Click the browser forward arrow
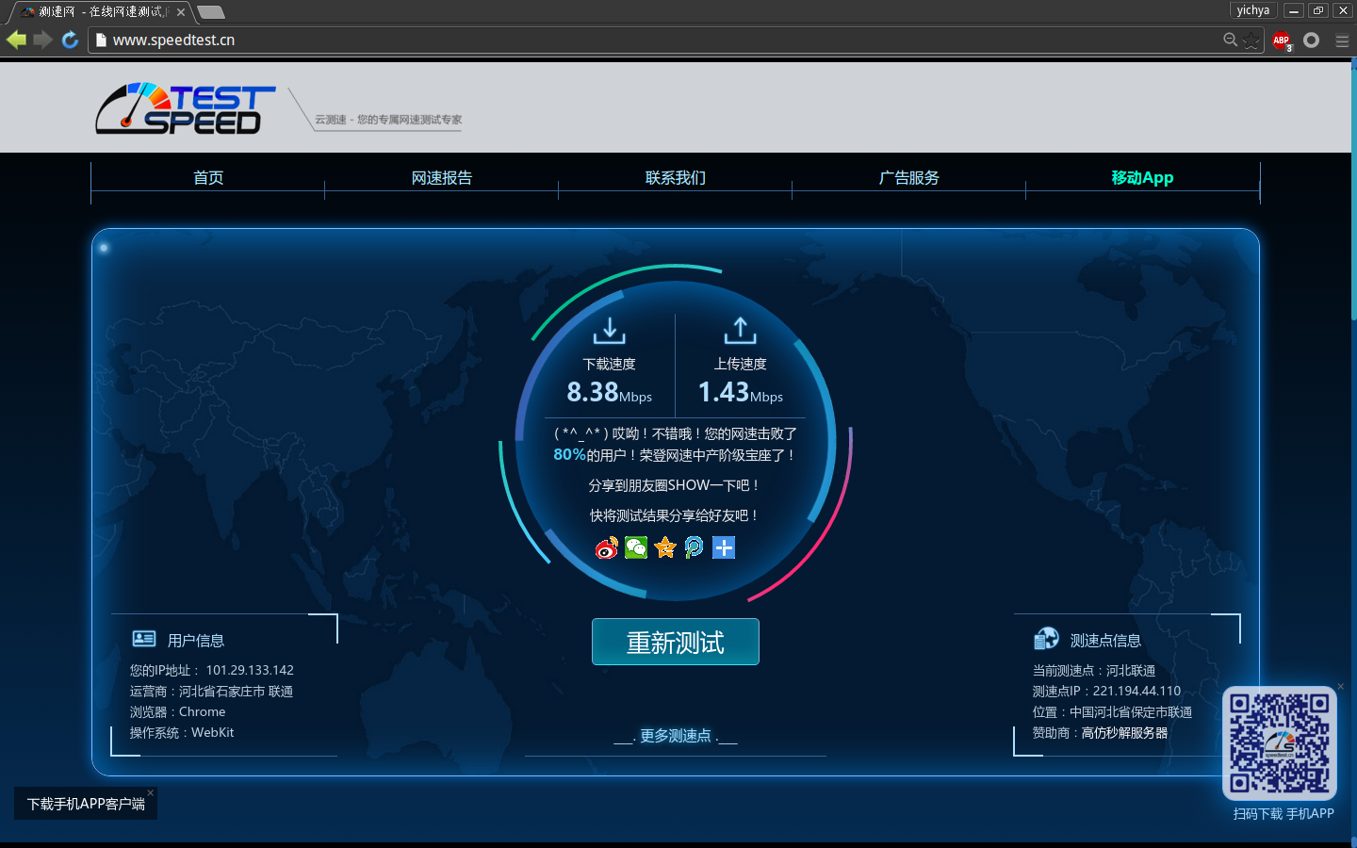 click(42, 40)
